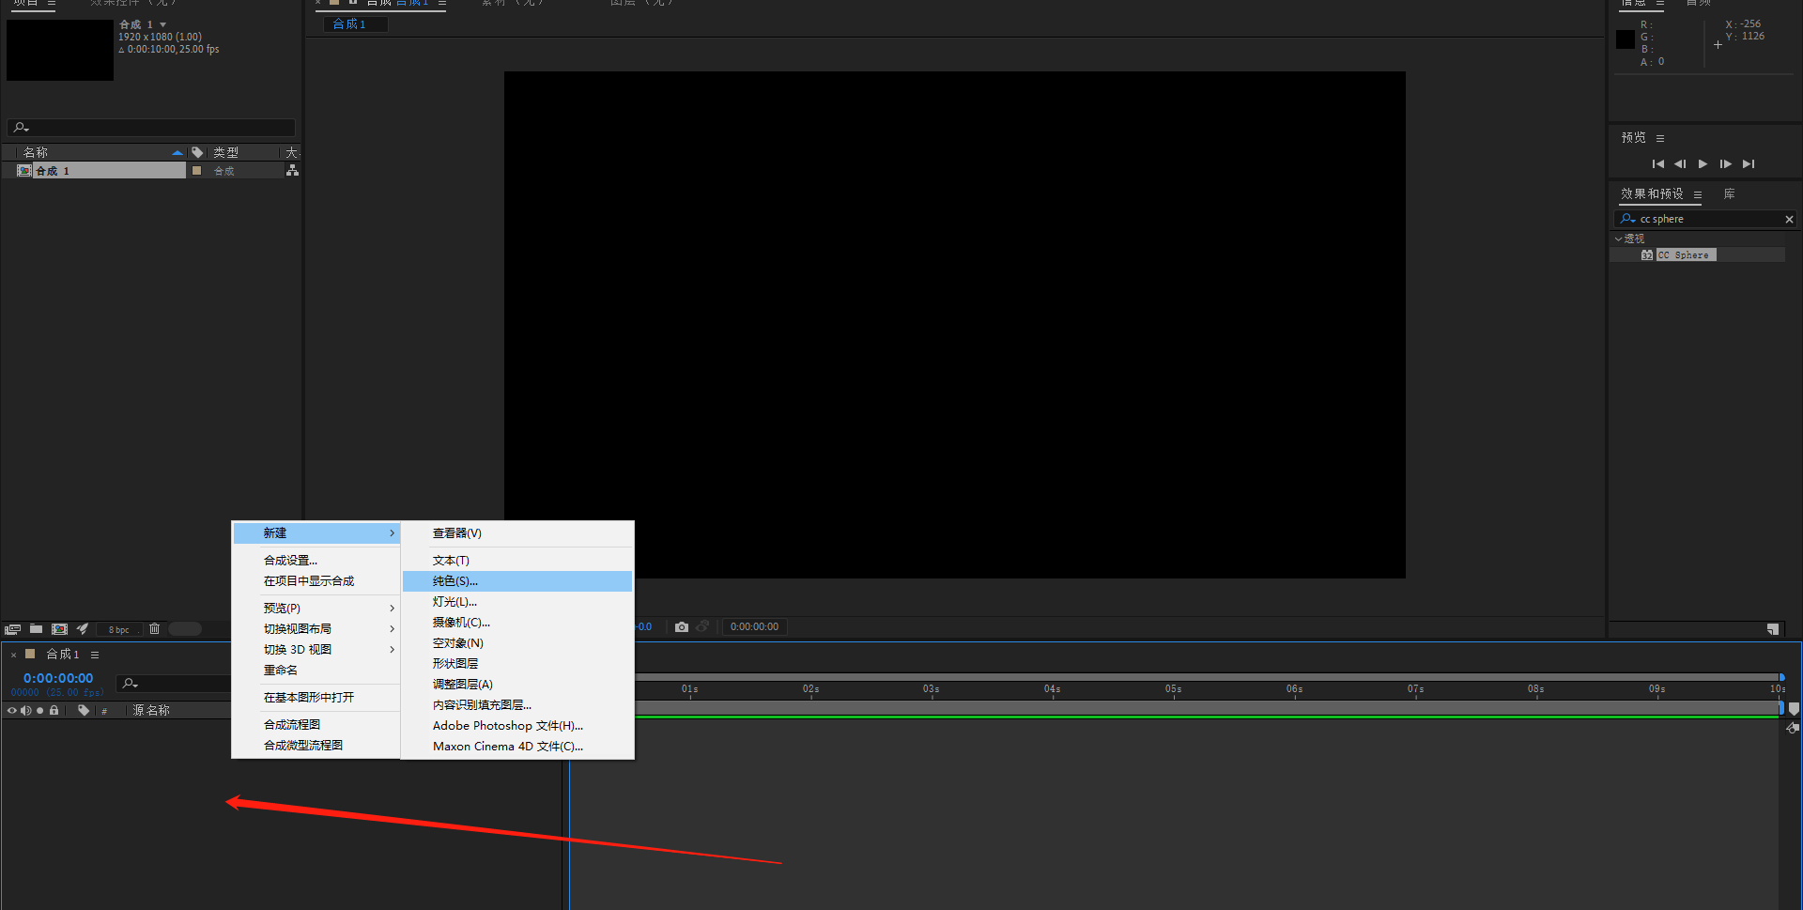Click the Project panel search magnifier
Viewport: 1803px width, 910px height.
coord(21,128)
